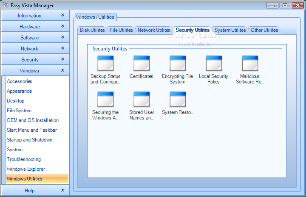Click the Easy Vista Manager title bar icon
306x197 pixels.
pyautogui.click(x=6, y=5)
